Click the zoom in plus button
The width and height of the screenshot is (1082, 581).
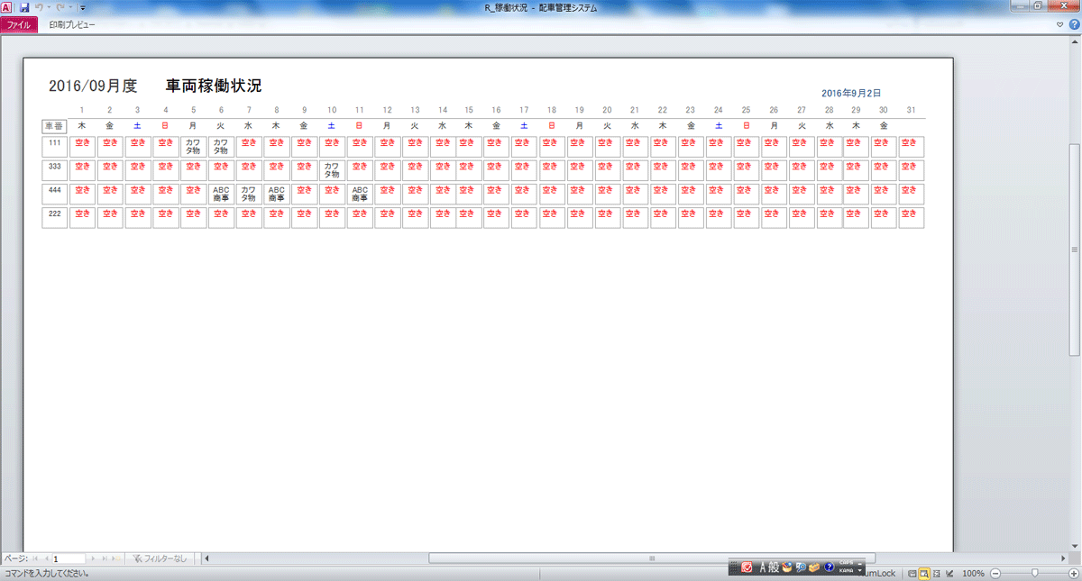1072,574
